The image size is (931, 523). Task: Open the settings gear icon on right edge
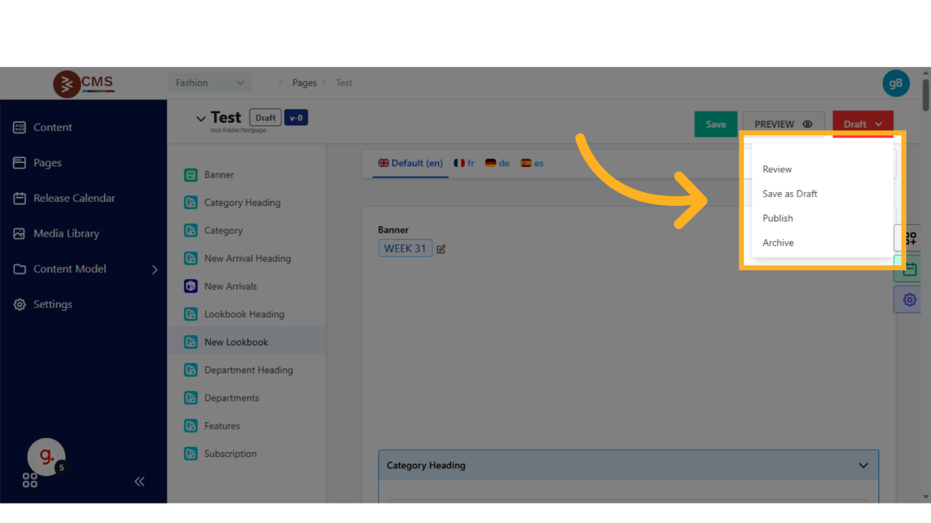click(909, 300)
